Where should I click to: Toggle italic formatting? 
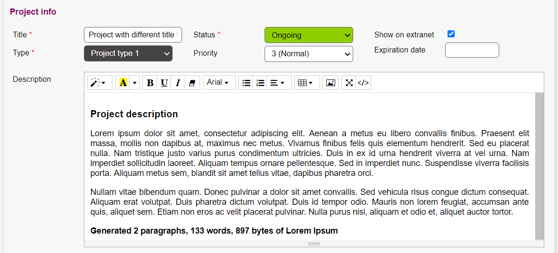pos(178,83)
